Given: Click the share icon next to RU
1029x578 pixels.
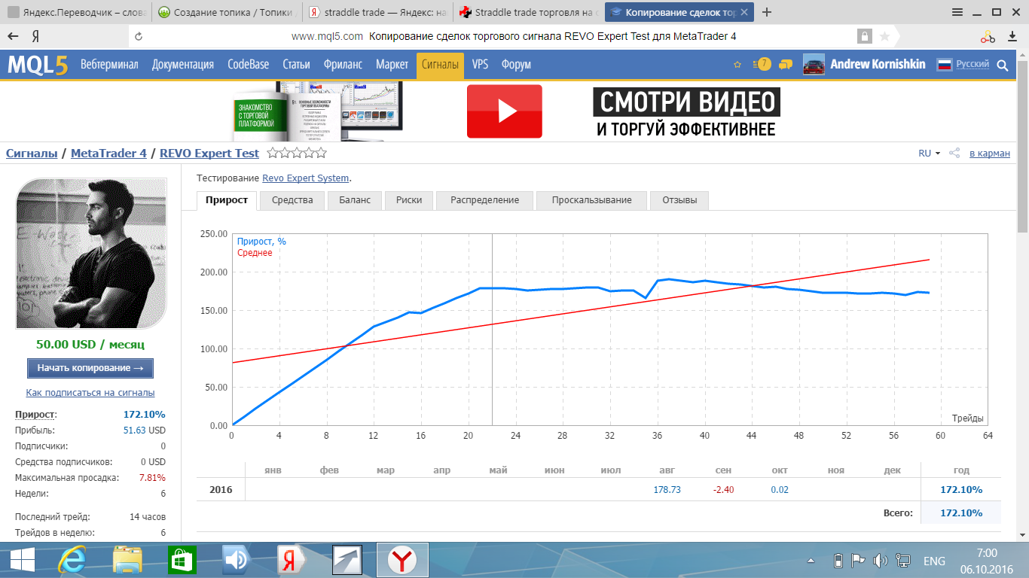Looking at the screenshot, I should (x=954, y=154).
